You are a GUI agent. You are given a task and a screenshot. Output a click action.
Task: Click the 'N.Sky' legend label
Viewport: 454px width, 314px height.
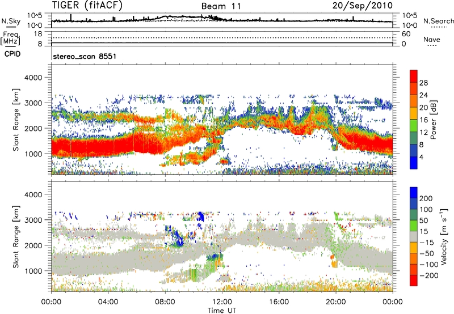pos(11,21)
